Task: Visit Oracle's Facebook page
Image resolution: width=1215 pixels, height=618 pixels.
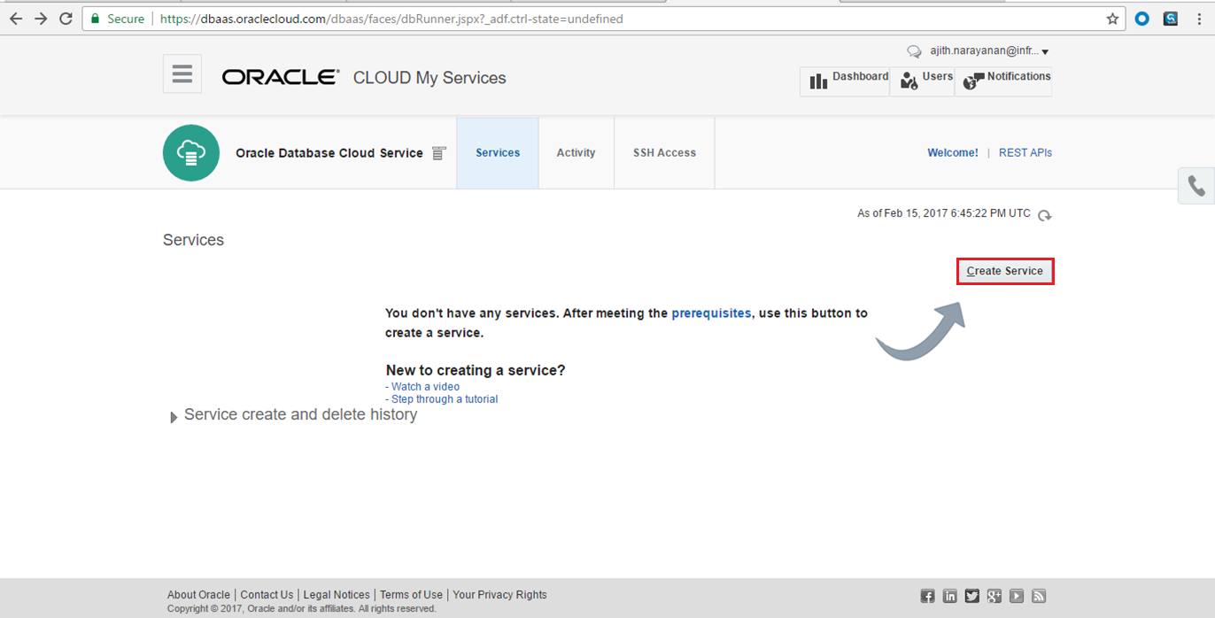Action: pos(927,596)
